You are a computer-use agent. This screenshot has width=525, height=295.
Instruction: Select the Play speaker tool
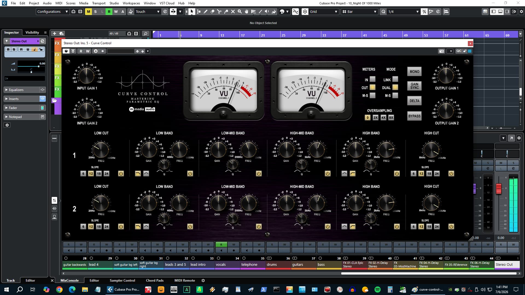pos(267,11)
